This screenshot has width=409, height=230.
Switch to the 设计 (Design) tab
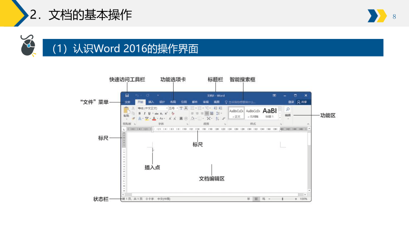pyautogui.click(x=162, y=102)
